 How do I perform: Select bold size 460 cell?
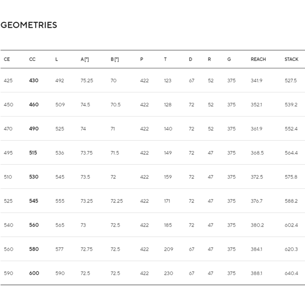[x=34, y=105]
